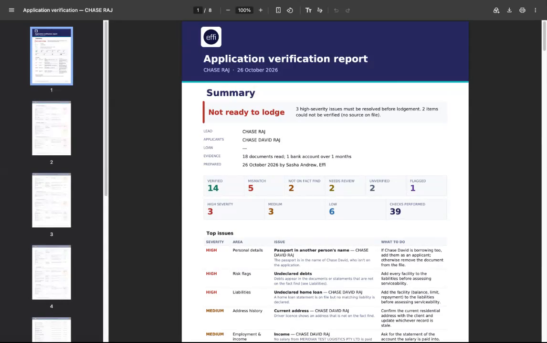Click the 'Undeclared home loan' issue

(298, 292)
